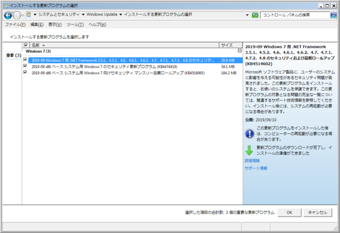The image size is (340, 233).
Task: Go back with the blue Back arrow
Action: (x=8, y=15)
